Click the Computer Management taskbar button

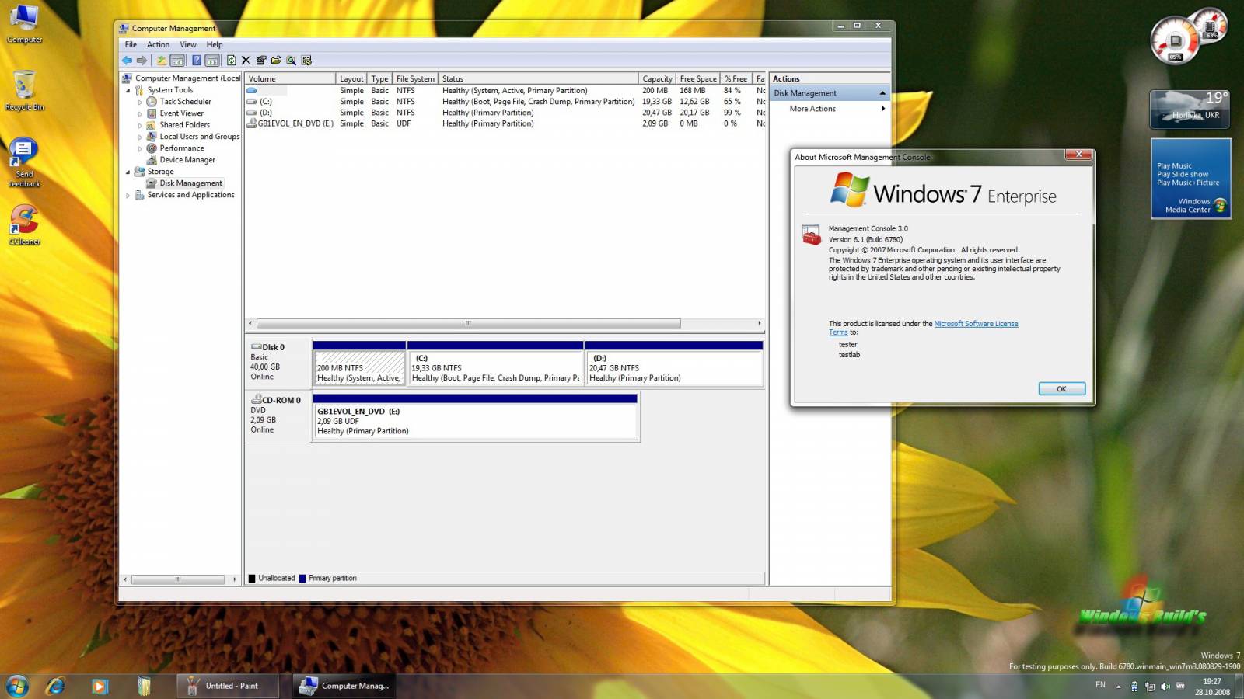(345, 686)
